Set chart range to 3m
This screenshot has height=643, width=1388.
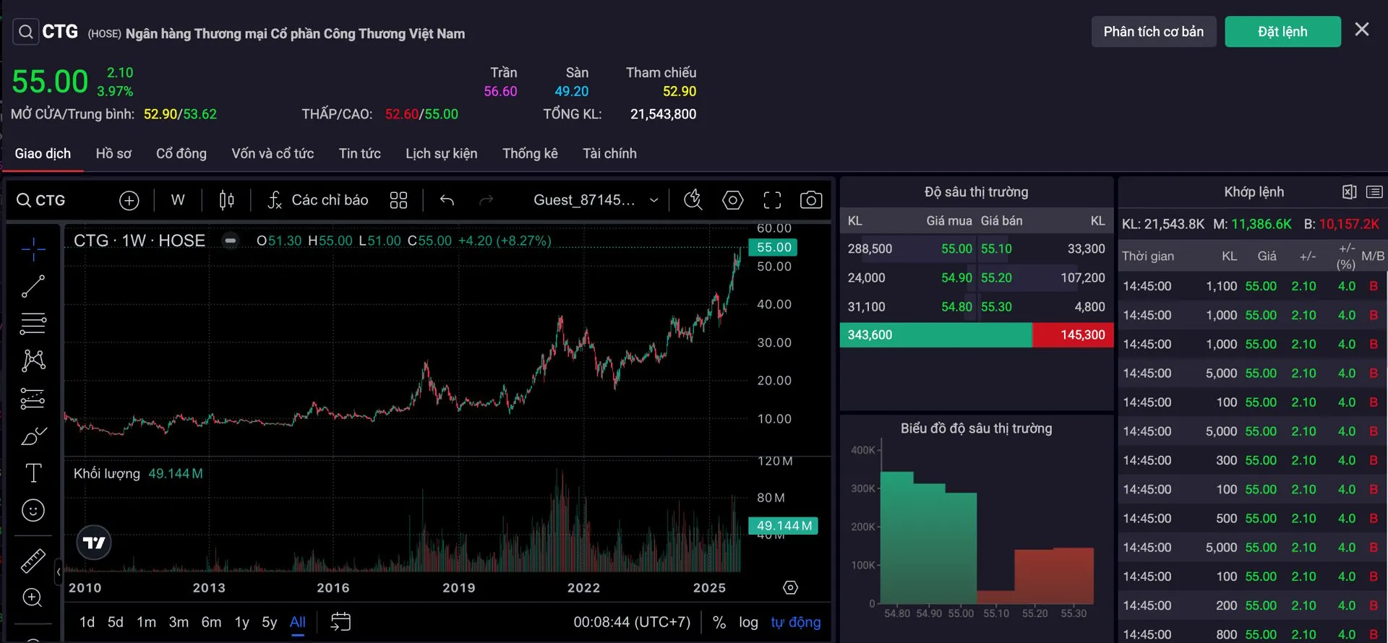click(179, 622)
